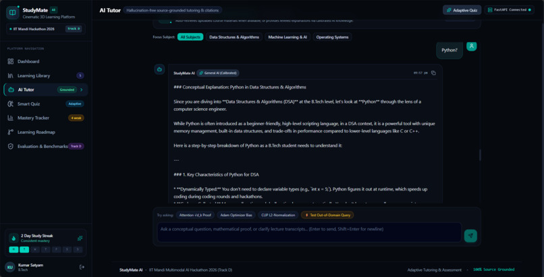Open Mastery Tracker
This screenshot has width=544, height=277.
pos(45,118)
